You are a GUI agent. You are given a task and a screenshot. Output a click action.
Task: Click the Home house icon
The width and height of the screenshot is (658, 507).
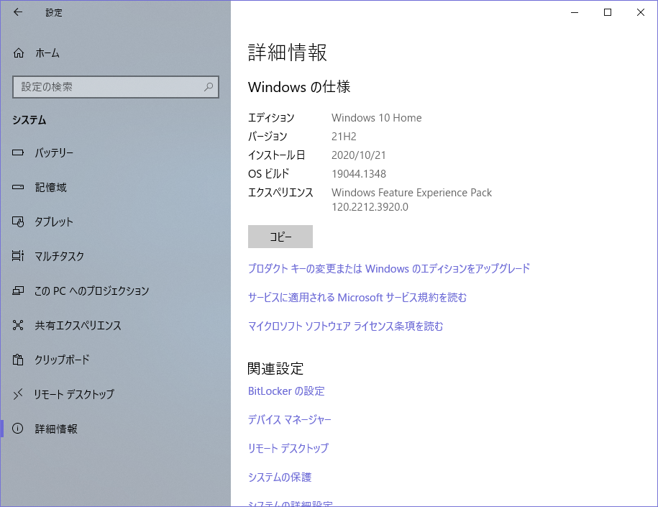pyautogui.click(x=19, y=53)
